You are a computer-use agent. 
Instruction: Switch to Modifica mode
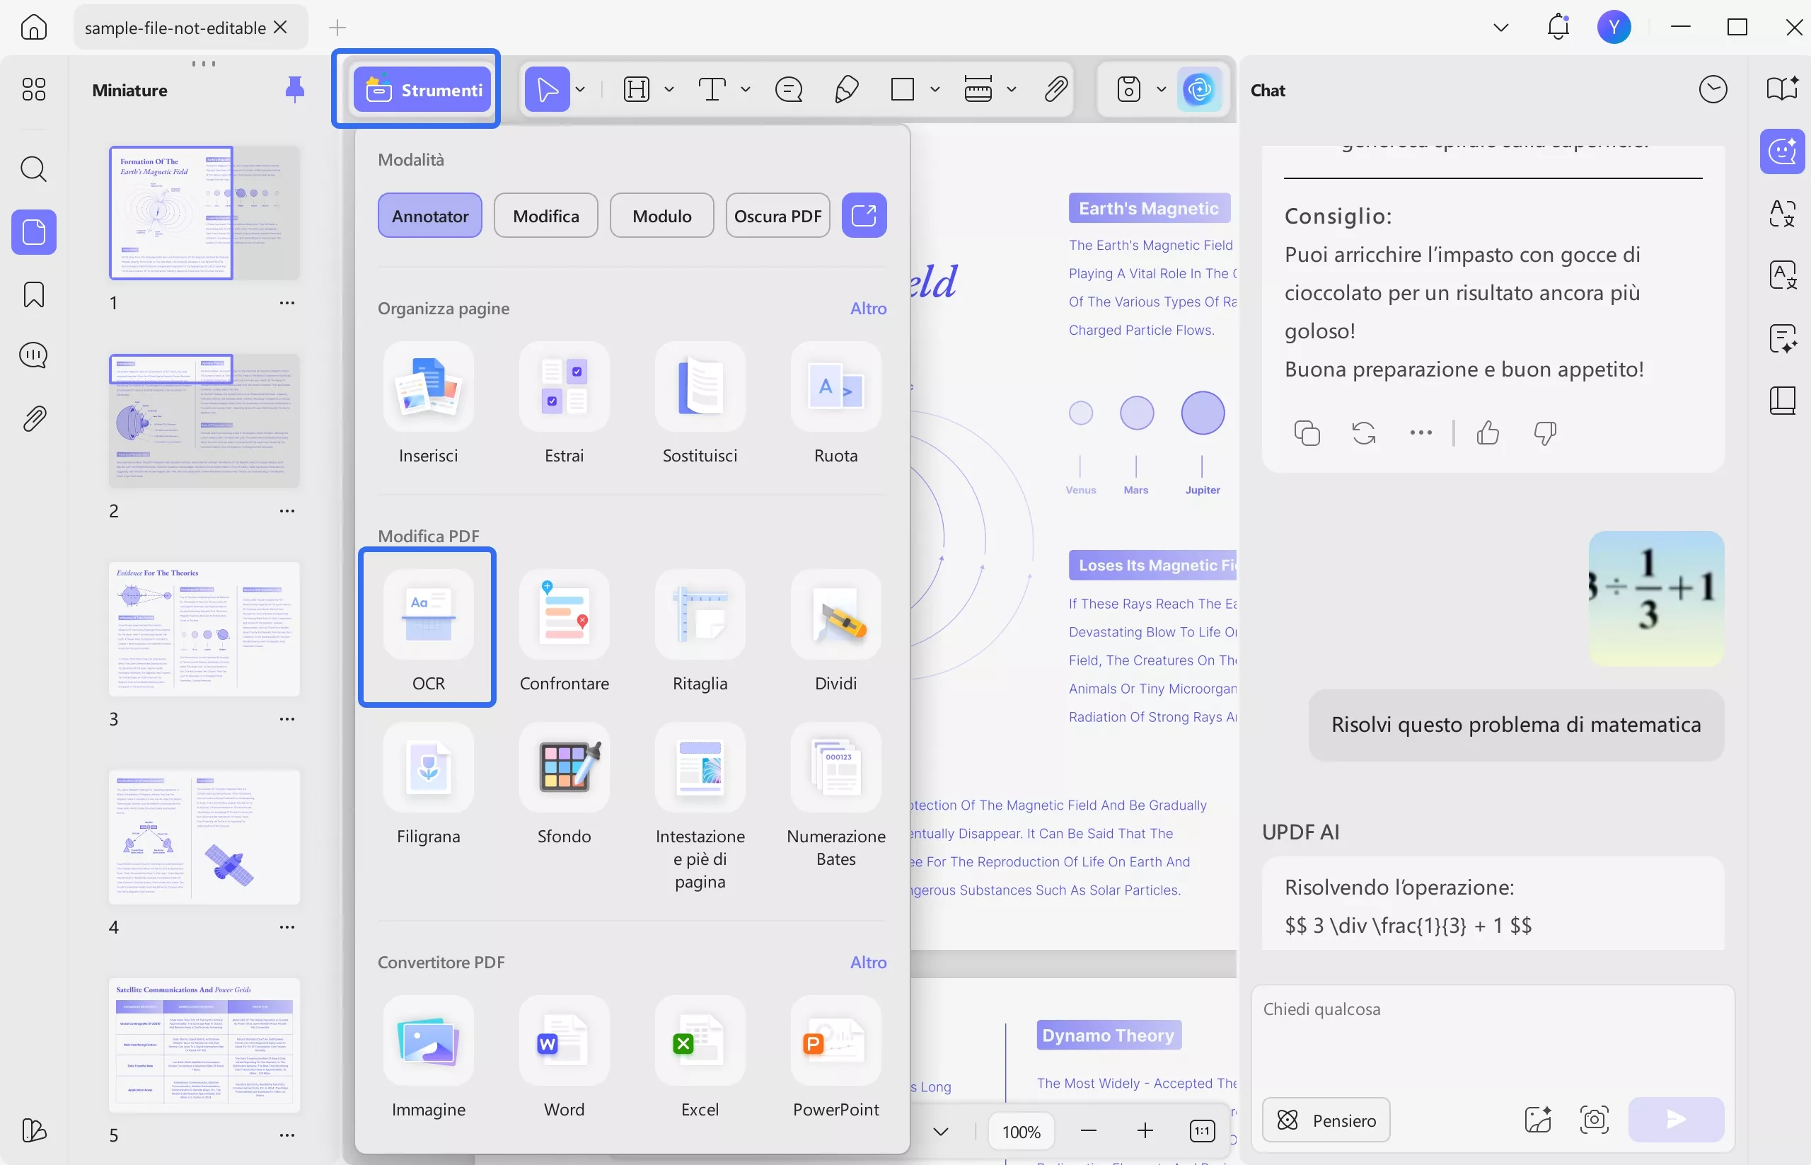[545, 217]
